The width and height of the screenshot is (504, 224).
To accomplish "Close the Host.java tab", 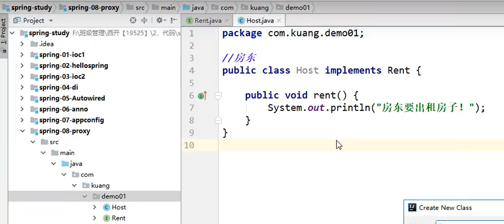I will [x=279, y=21].
